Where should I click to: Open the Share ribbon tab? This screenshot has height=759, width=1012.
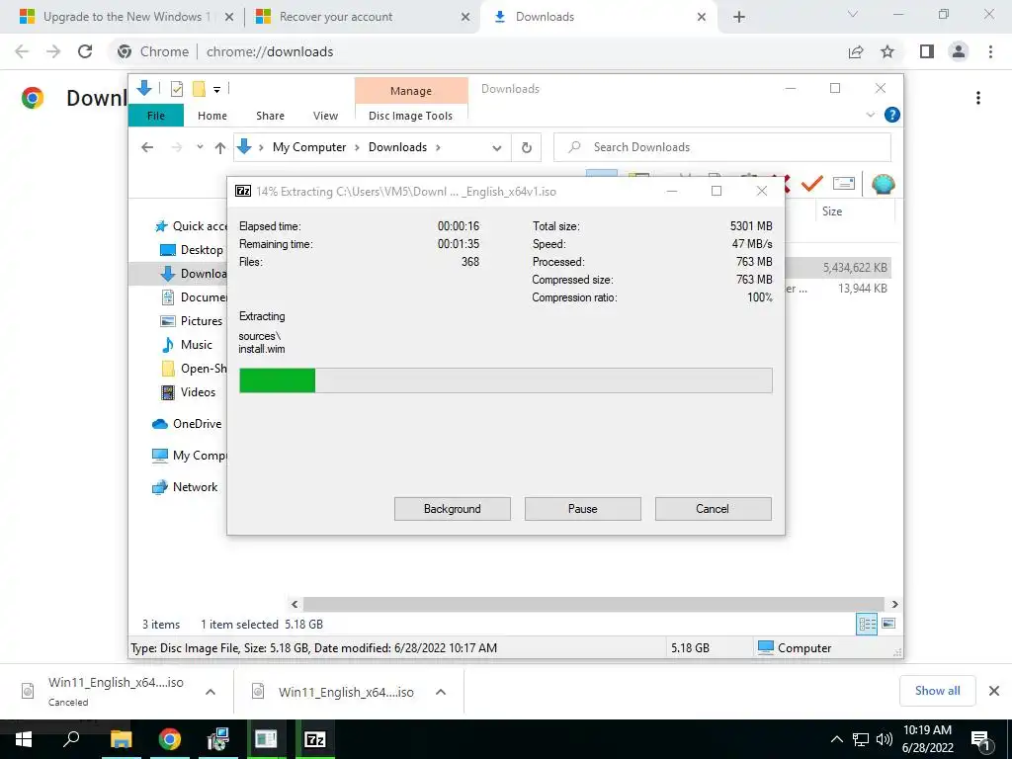pyautogui.click(x=270, y=116)
